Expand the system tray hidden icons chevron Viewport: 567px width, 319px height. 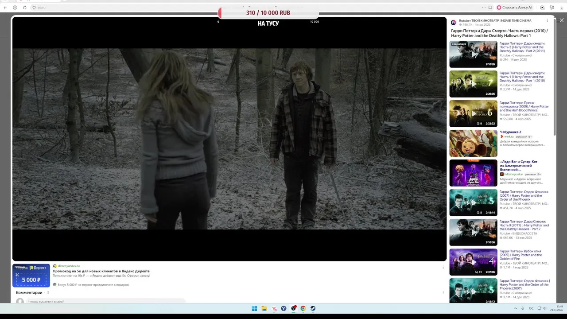point(515,309)
